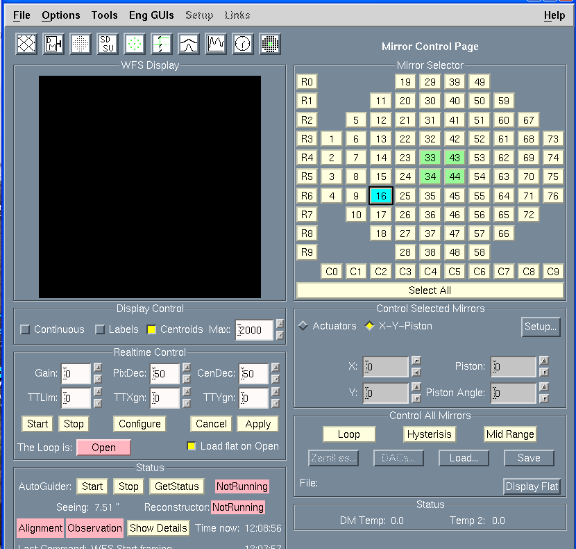Select the SD SU toolbar icon
Viewport: 576px width, 549px height.
108,44
